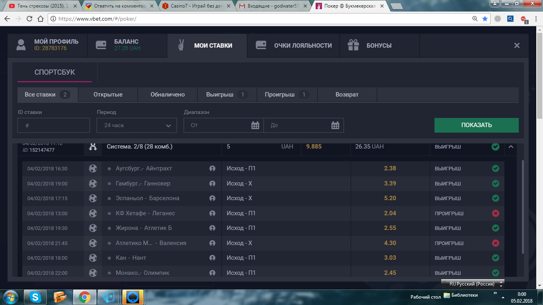Open info icon for Эспаньол - Барселона
The image size is (543, 305).
point(212,198)
